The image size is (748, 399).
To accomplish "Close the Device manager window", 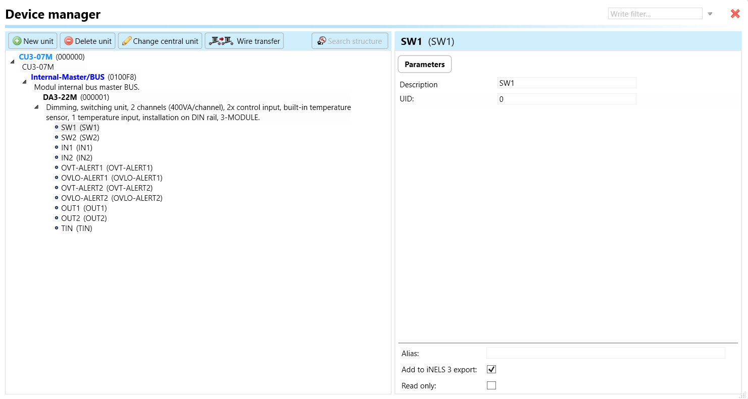I will click(x=735, y=14).
